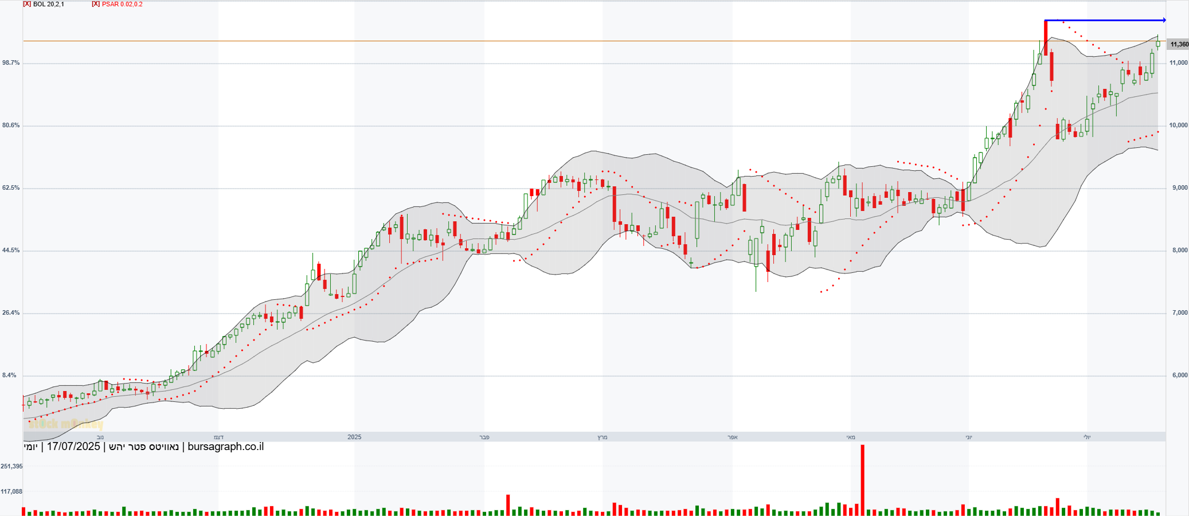This screenshot has width=1189, height=516.
Task: Click the 9,000 price axis label
Action: (1180, 187)
